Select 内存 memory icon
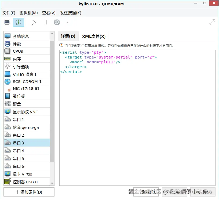Image resolution: width=219 pixels, height=200 pixels. pos(8,59)
